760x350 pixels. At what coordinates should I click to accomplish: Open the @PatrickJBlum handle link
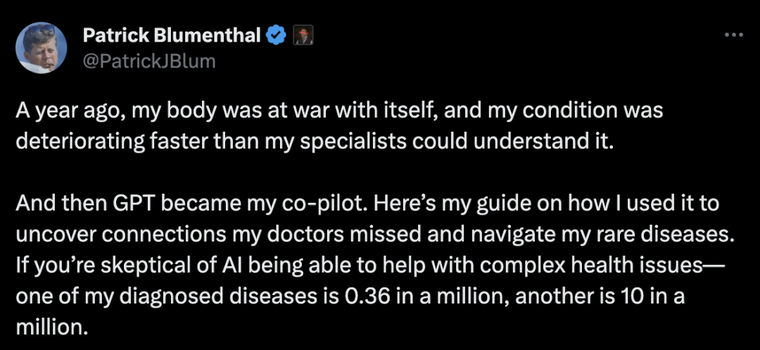149,61
